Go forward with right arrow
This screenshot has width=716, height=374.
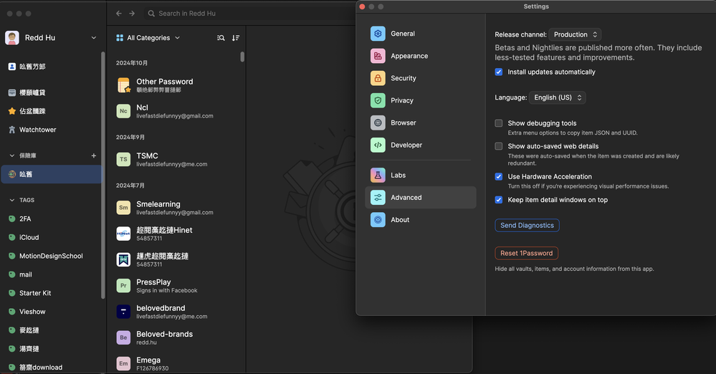pos(132,13)
